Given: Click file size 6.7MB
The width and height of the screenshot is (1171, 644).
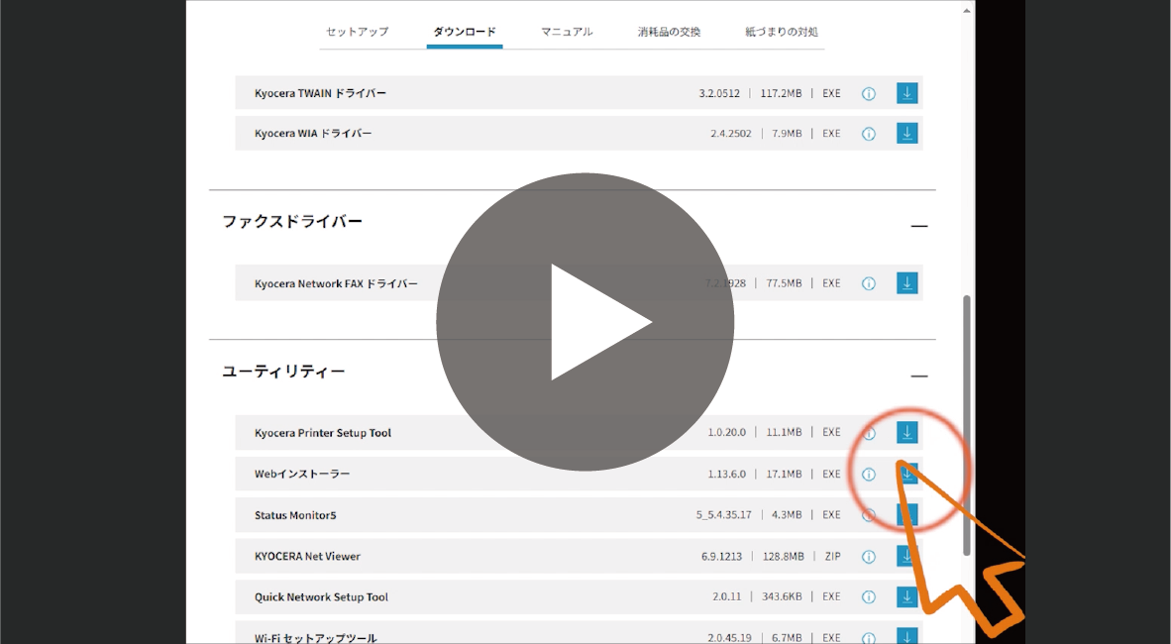Looking at the screenshot, I should click(x=788, y=638).
